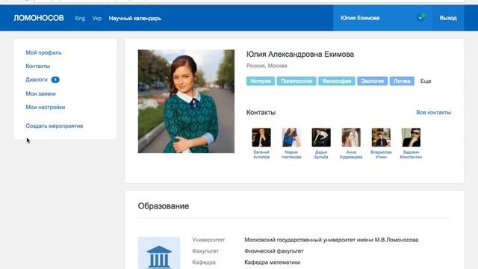Open Мои настройки in sidebar
478x269 pixels.
point(46,107)
